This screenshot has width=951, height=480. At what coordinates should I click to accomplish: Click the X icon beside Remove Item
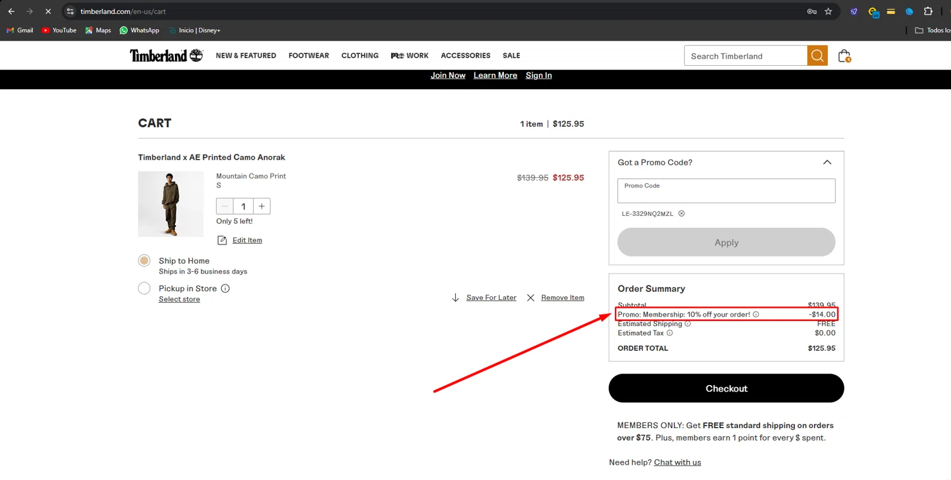531,298
